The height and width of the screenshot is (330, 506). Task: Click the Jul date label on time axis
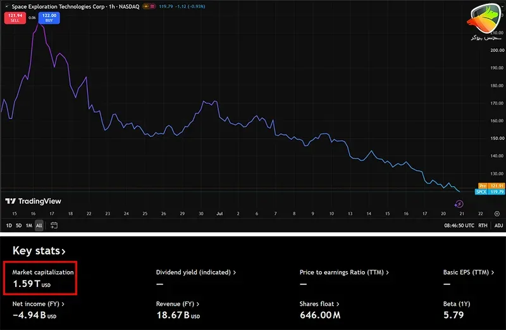click(x=219, y=213)
